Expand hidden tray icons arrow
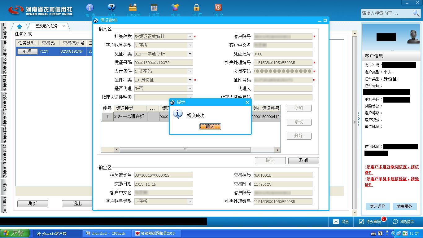This screenshot has width=423, height=238. 394,233
